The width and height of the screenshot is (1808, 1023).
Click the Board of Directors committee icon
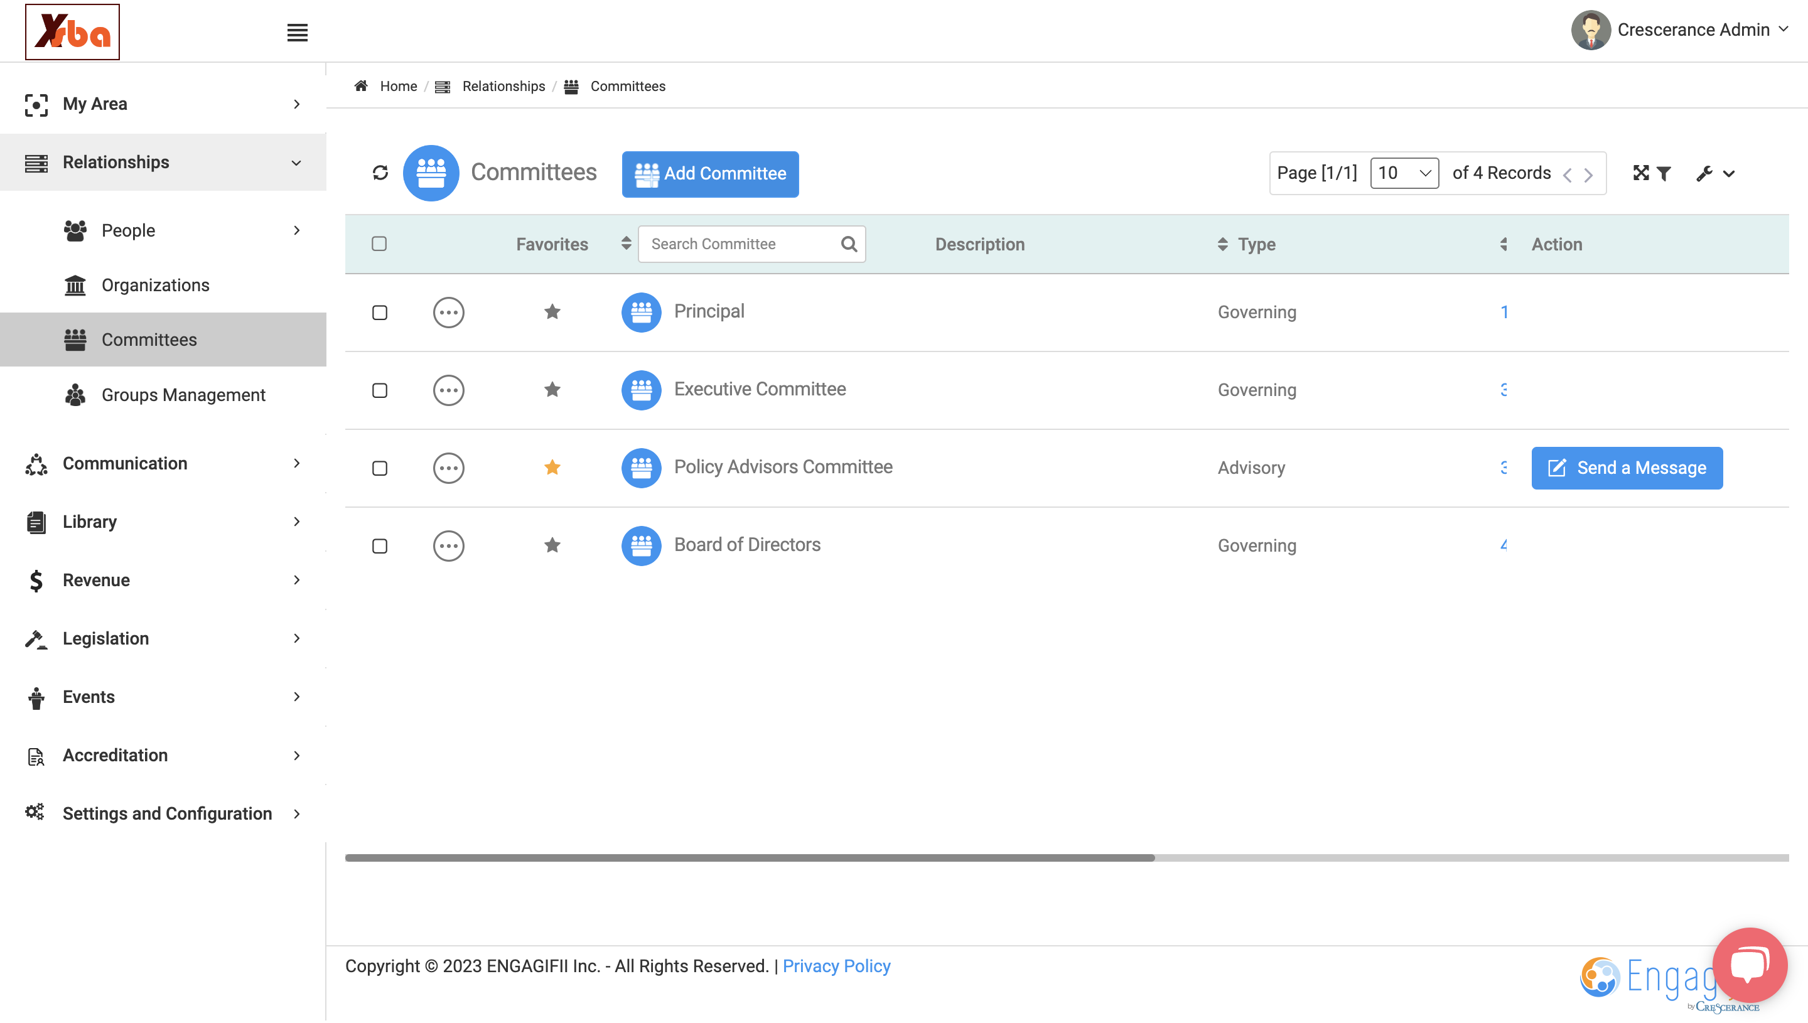(641, 546)
